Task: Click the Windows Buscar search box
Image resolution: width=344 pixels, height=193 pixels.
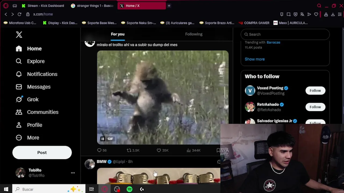Action: (49, 189)
